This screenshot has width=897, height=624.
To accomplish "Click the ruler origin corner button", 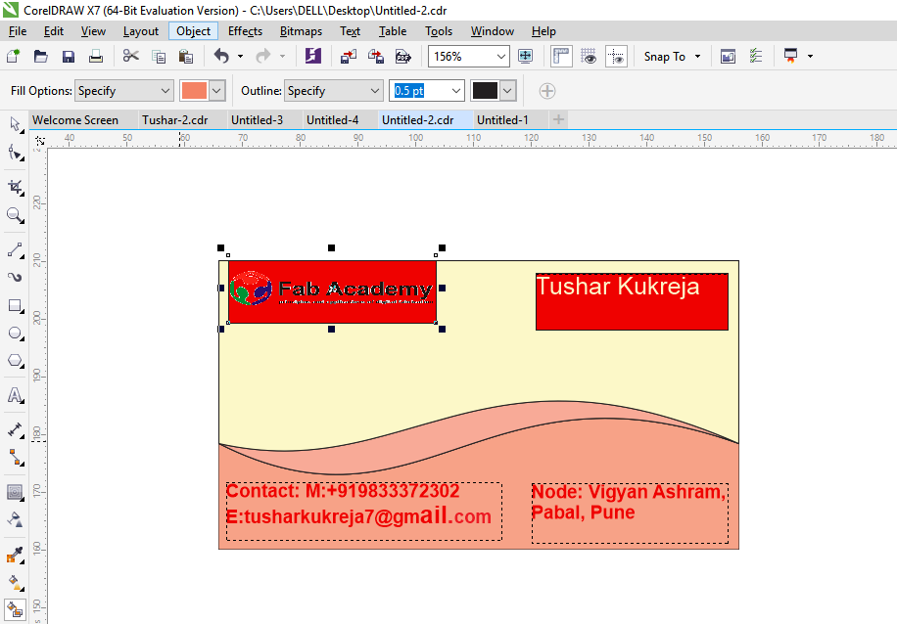I will coord(39,140).
